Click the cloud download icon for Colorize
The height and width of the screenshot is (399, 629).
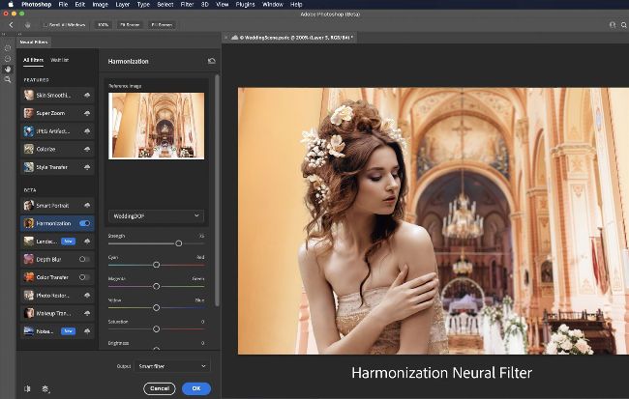87,149
